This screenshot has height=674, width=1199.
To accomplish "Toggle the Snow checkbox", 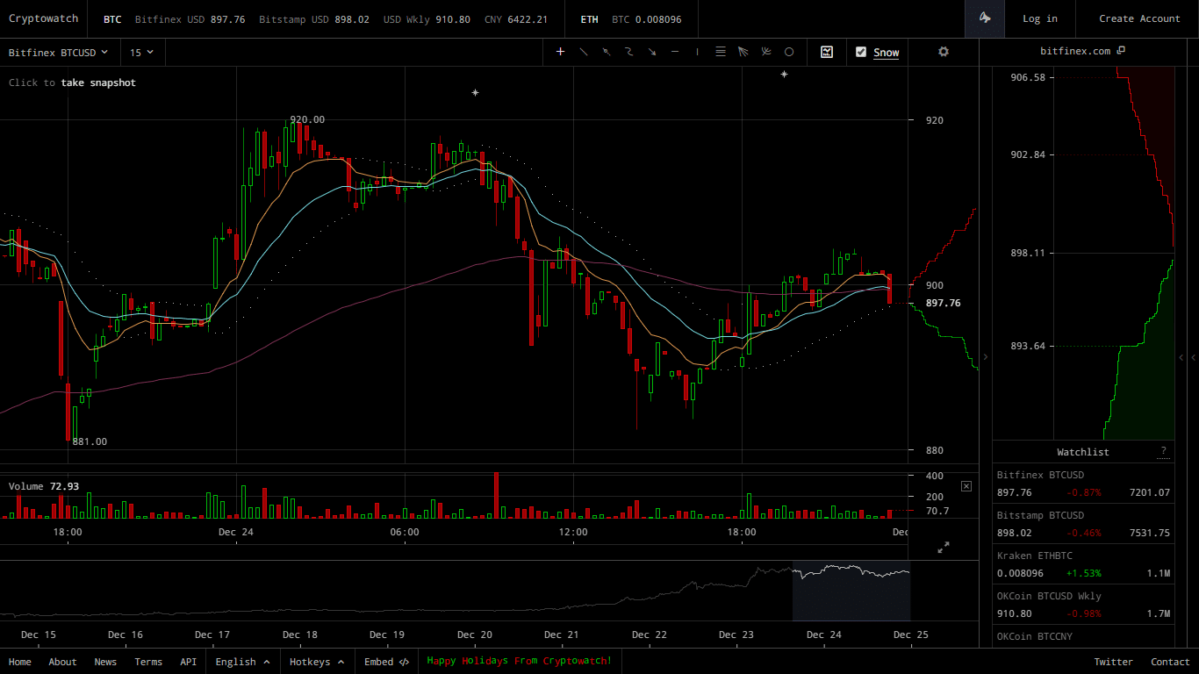I will tap(861, 52).
